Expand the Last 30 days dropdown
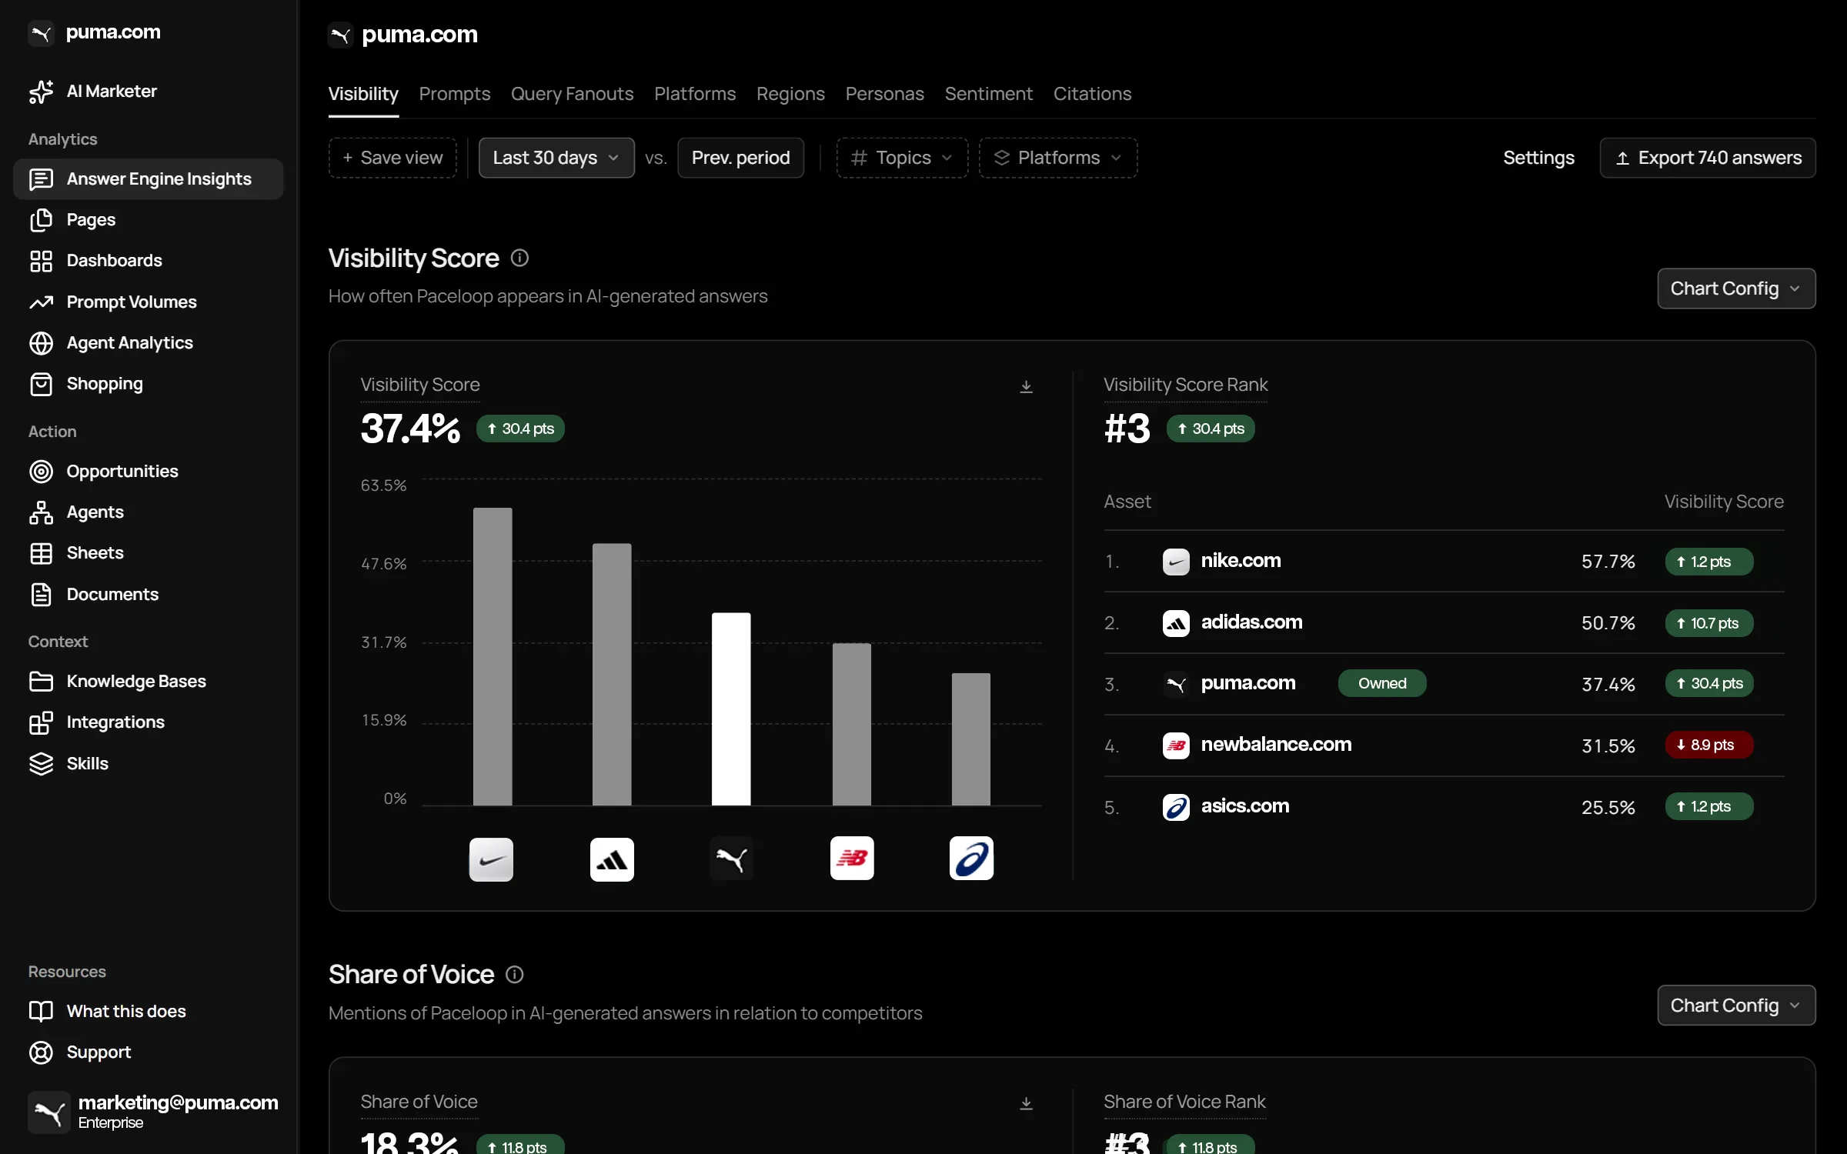Screen dimensions: 1847x1154 click(556, 158)
